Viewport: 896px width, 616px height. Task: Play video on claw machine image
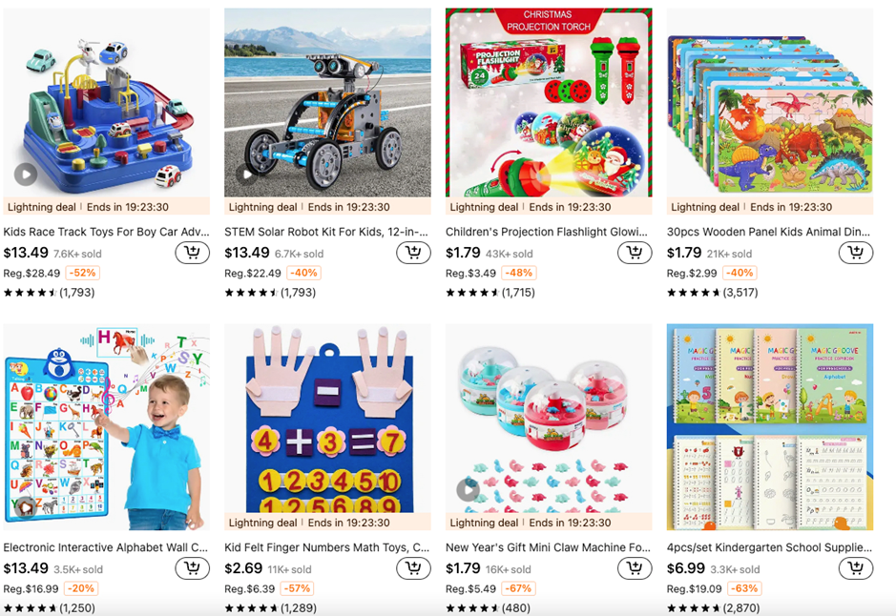pos(468,490)
